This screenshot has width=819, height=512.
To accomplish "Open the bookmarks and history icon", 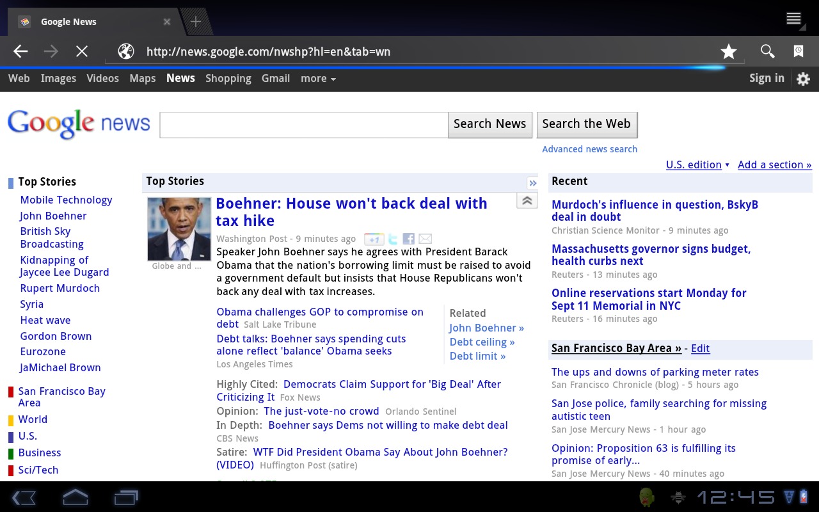I will 799,51.
